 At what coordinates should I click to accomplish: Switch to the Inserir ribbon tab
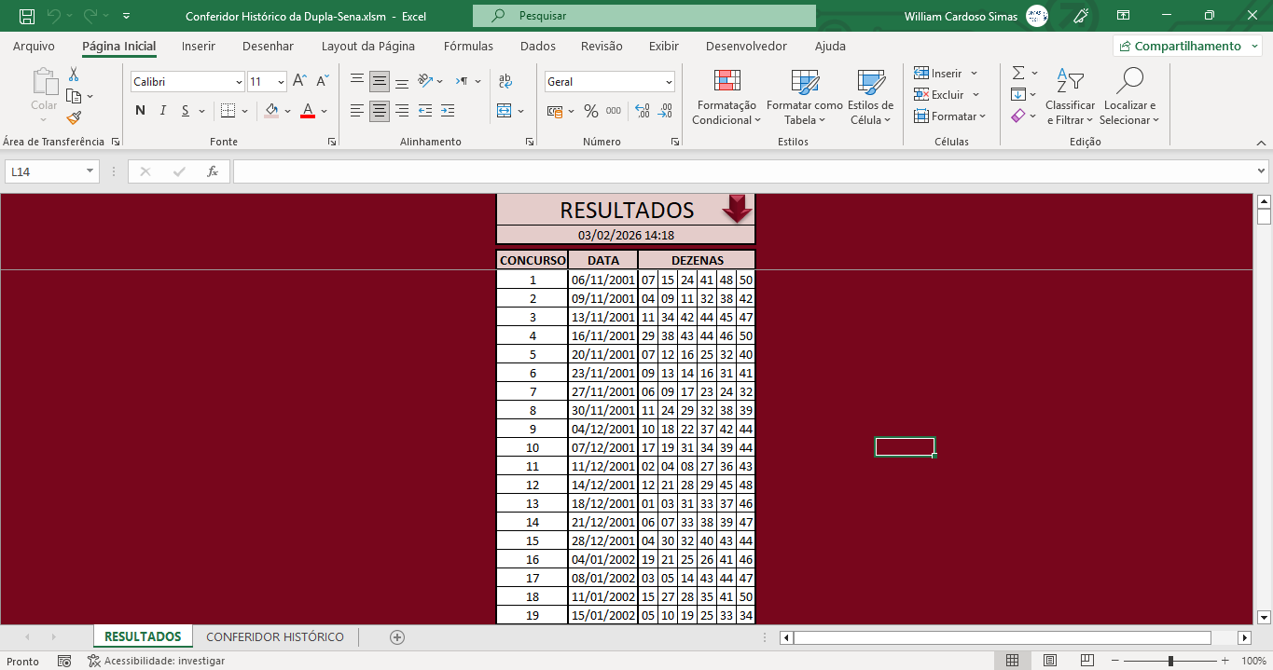tap(198, 46)
